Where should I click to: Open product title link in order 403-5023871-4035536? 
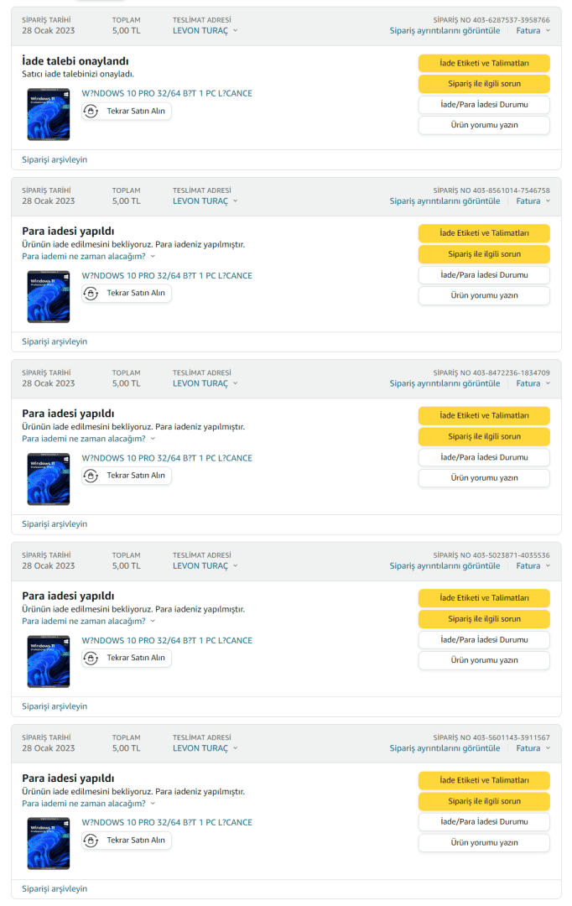(x=167, y=641)
